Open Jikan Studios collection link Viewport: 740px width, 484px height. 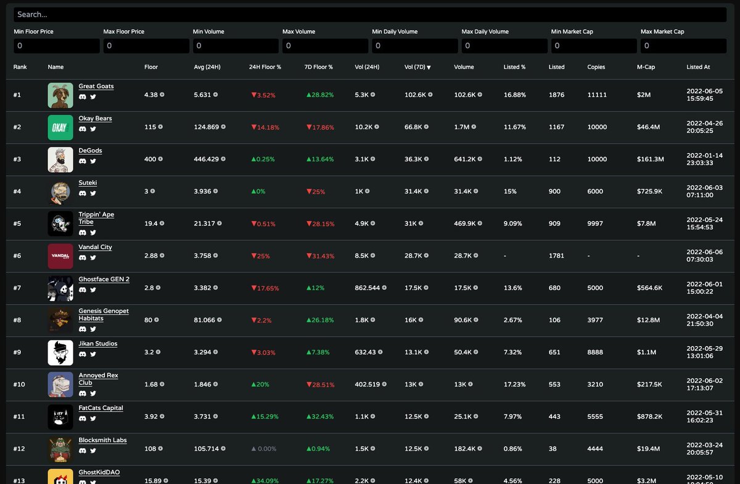pos(97,343)
